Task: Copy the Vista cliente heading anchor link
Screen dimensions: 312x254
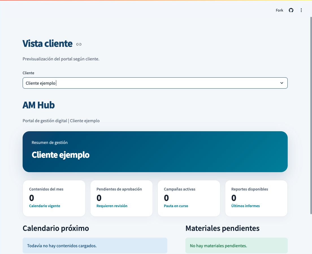Action: click(x=79, y=44)
